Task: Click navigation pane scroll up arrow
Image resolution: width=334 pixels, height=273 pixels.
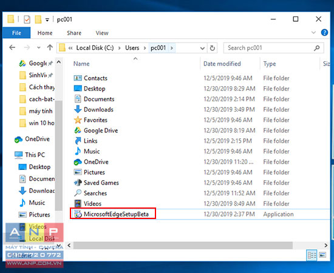Action: point(59,62)
